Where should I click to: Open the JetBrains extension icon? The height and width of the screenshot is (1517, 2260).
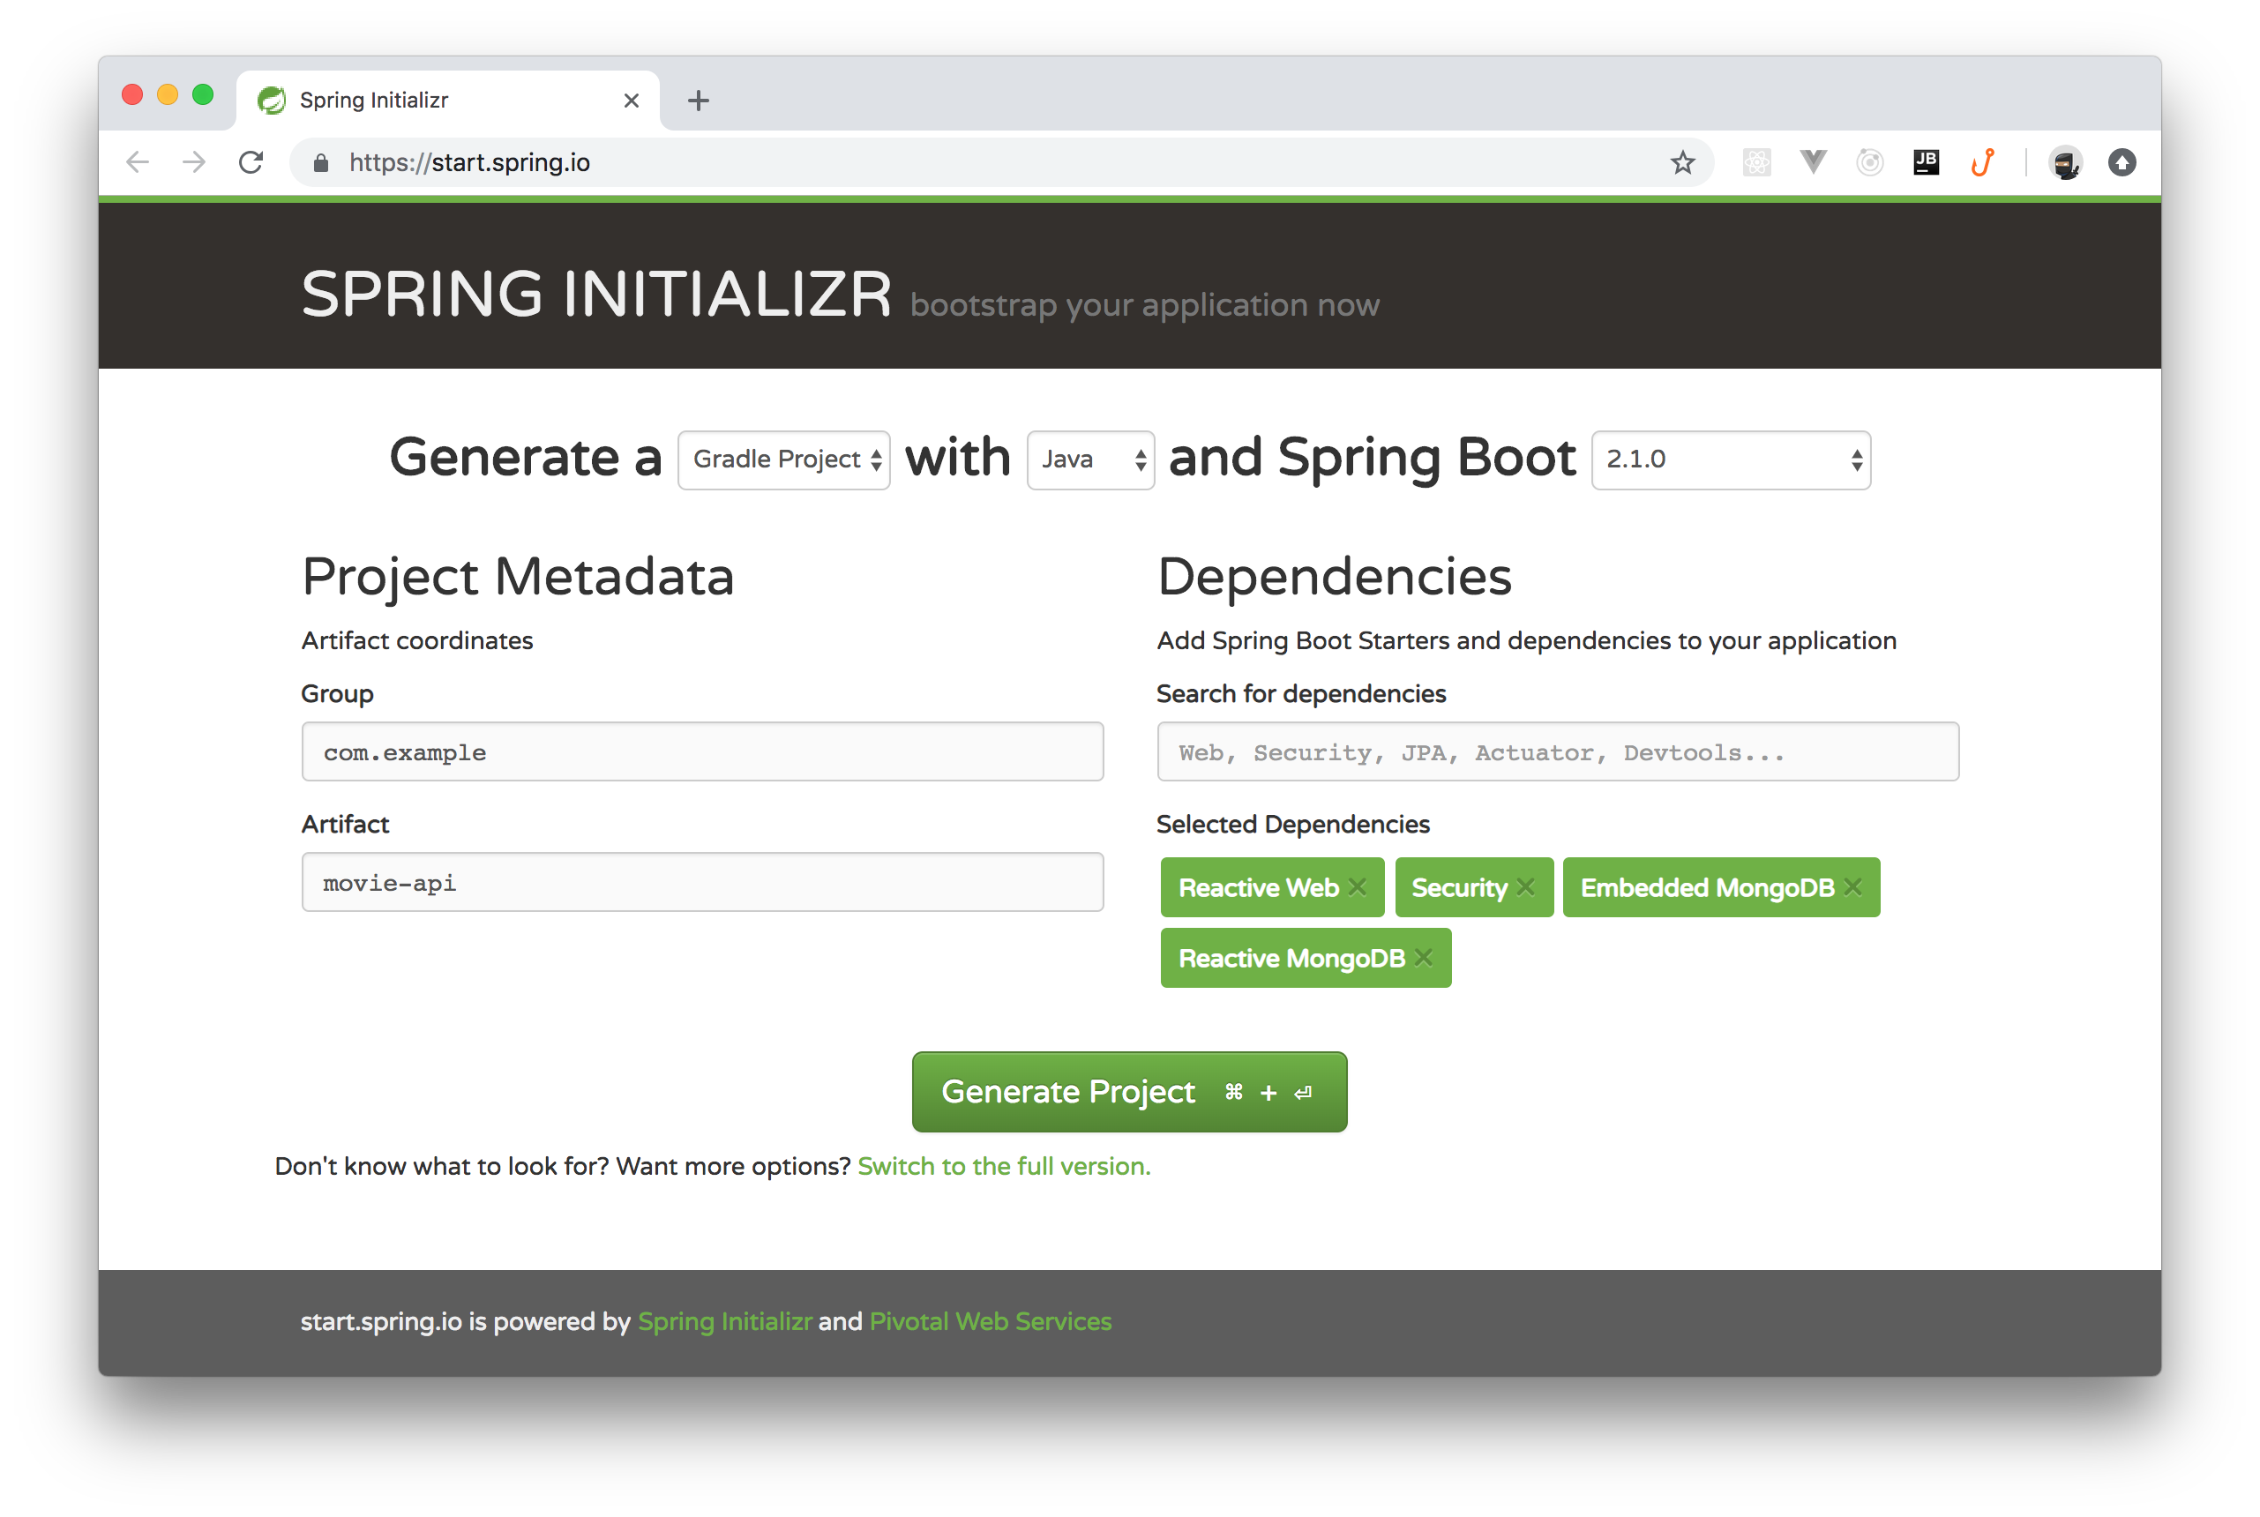tap(1926, 162)
